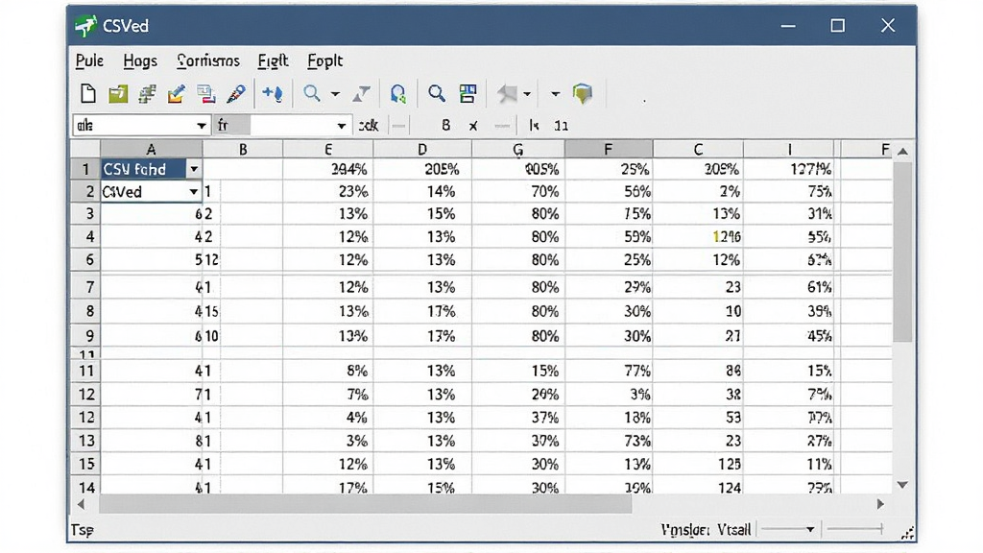
Task: Click the row 13 cell showing 73%
Action: click(608, 441)
